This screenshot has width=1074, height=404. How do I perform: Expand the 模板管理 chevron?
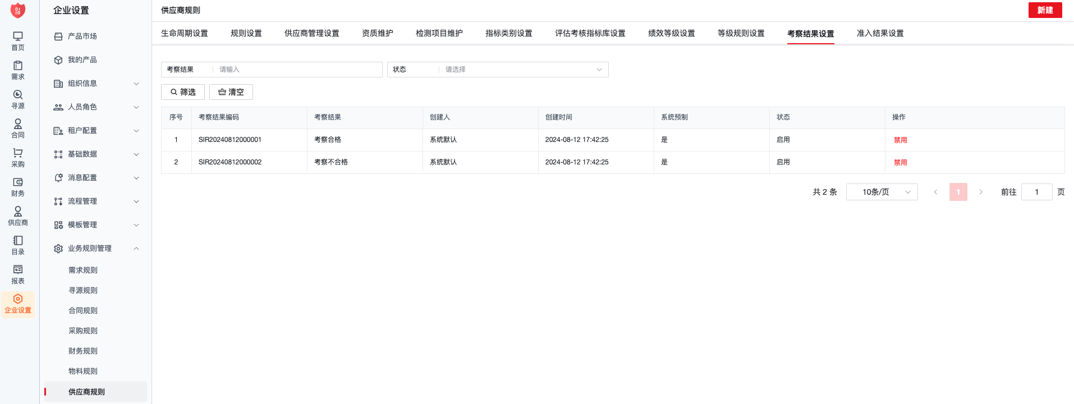pyautogui.click(x=136, y=225)
